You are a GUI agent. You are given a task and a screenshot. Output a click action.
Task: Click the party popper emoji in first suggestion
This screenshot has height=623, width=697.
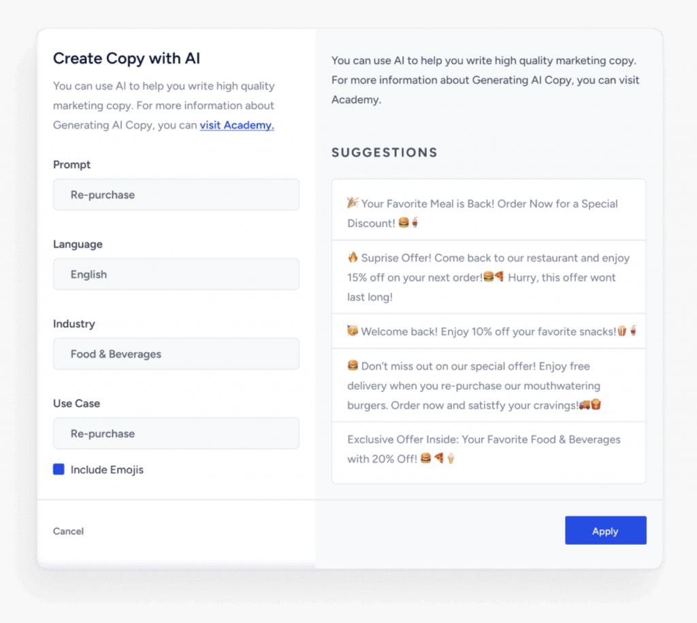click(352, 204)
